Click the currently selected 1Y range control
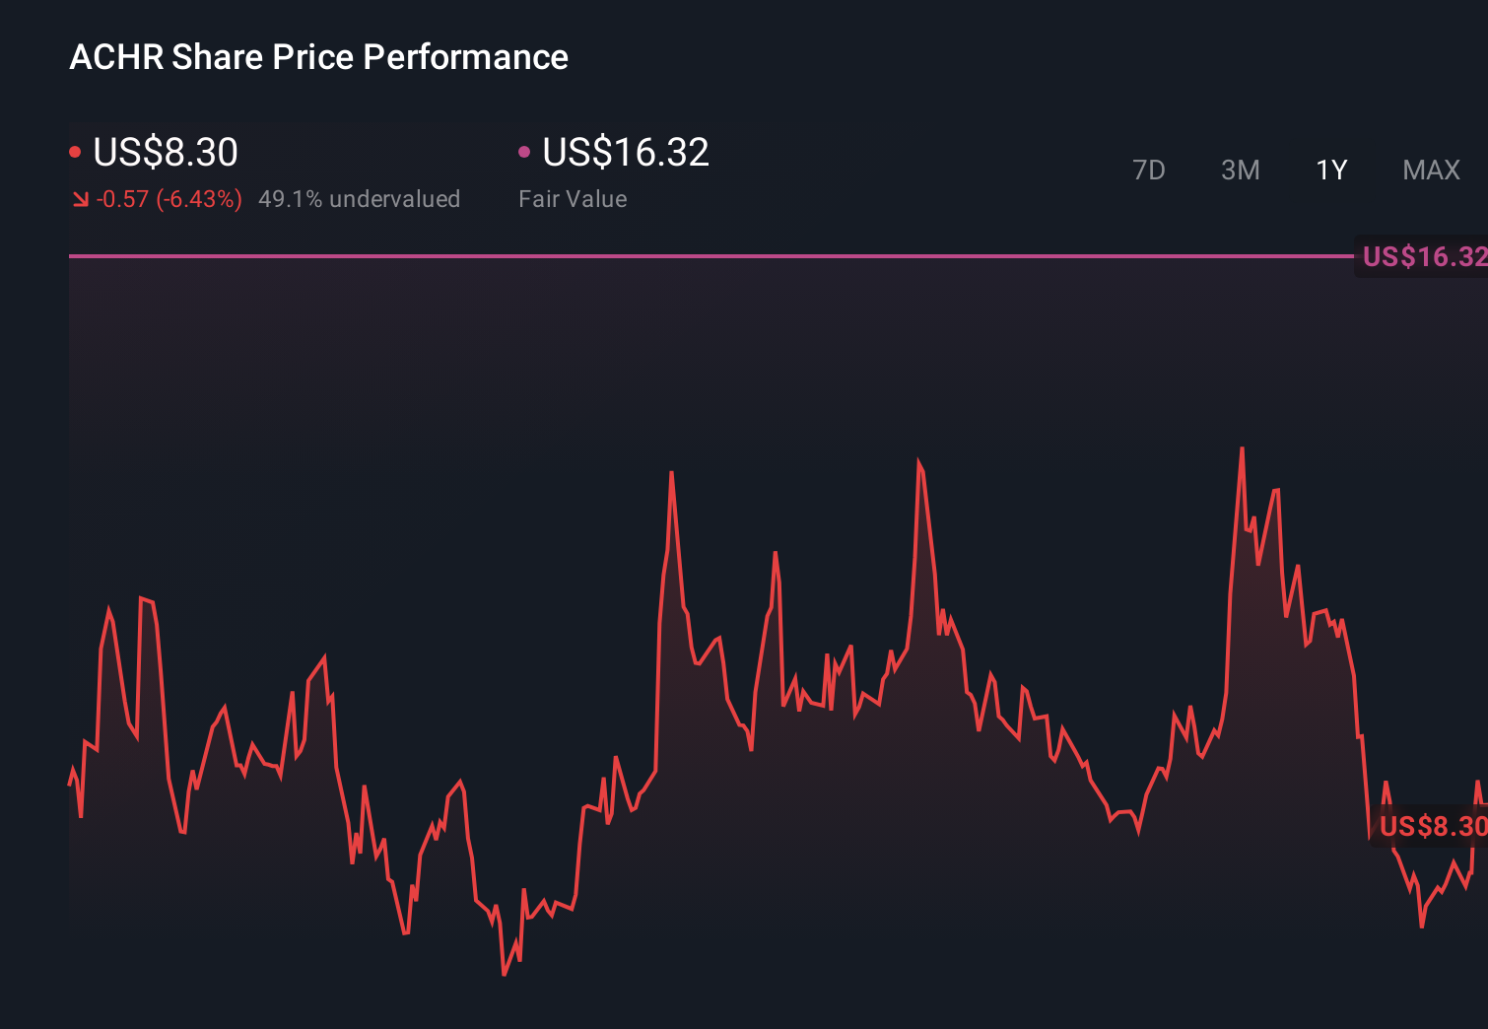The height and width of the screenshot is (1029, 1488). coord(1331,170)
